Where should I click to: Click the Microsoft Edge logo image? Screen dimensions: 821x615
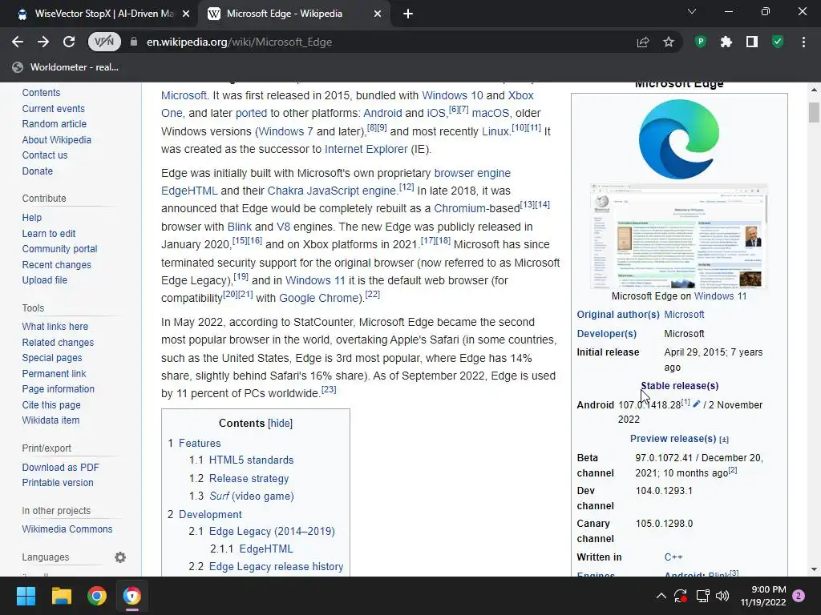click(x=679, y=139)
